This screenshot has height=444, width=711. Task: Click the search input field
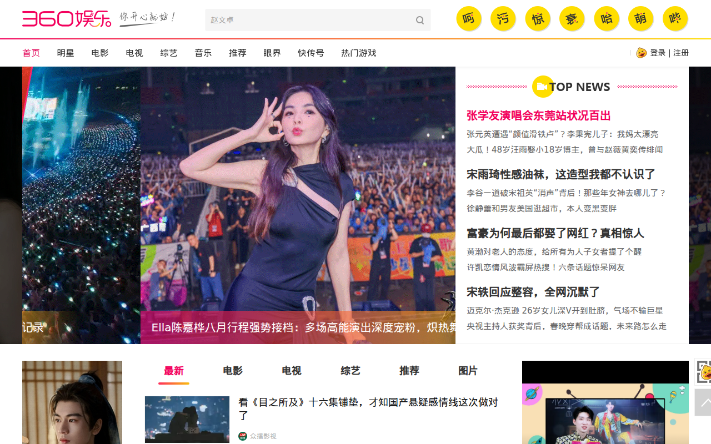308,20
